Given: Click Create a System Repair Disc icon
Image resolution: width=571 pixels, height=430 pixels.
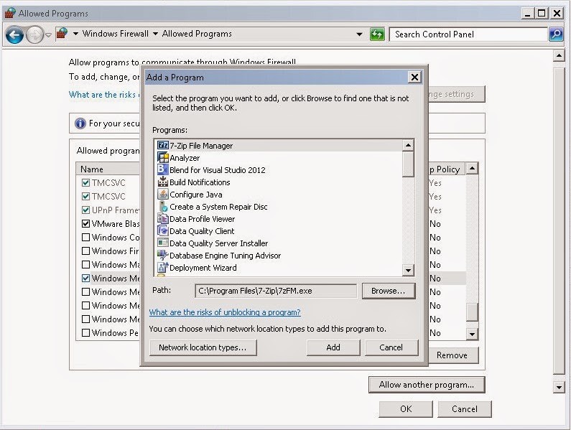Looking at the screenshot, I should [x=163, y=207].
